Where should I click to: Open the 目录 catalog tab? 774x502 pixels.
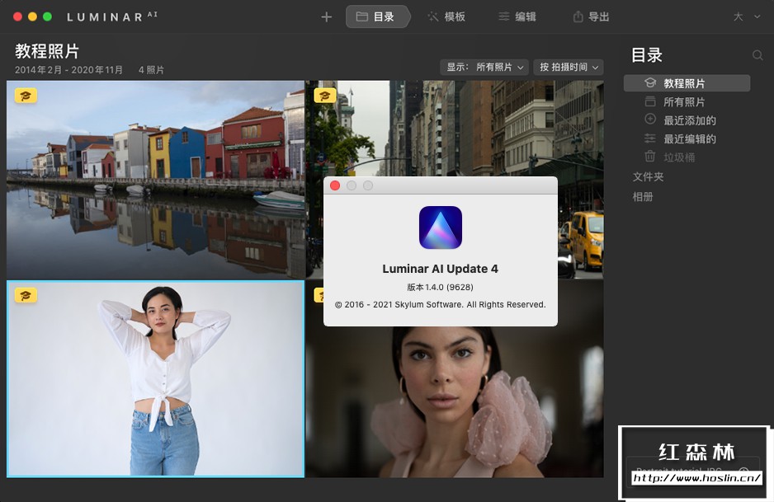point(378,16)
